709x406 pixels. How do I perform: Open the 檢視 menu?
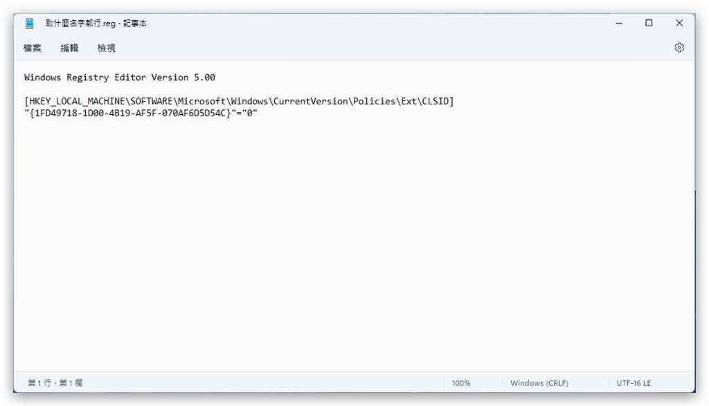pyautogui.click(x=107, y=48)
